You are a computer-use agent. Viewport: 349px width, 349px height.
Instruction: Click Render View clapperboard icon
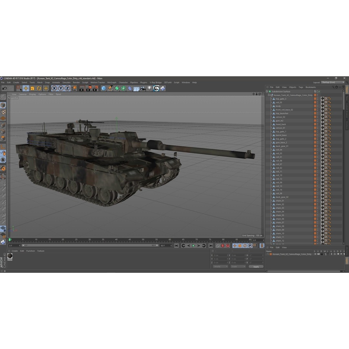pyautogui.click(x=82, y=88)
